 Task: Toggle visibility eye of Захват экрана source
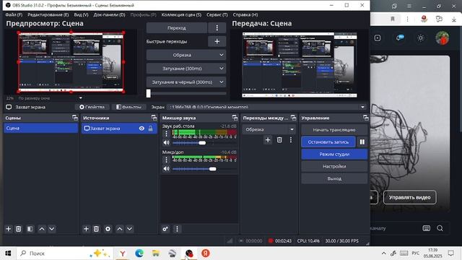[x=141, y=129]
